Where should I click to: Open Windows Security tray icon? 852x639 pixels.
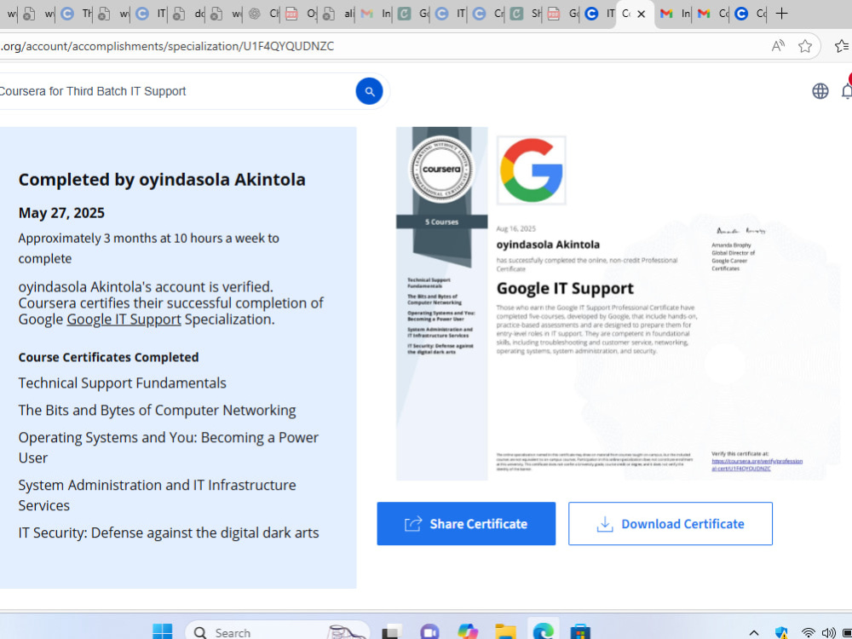(780, 632)
